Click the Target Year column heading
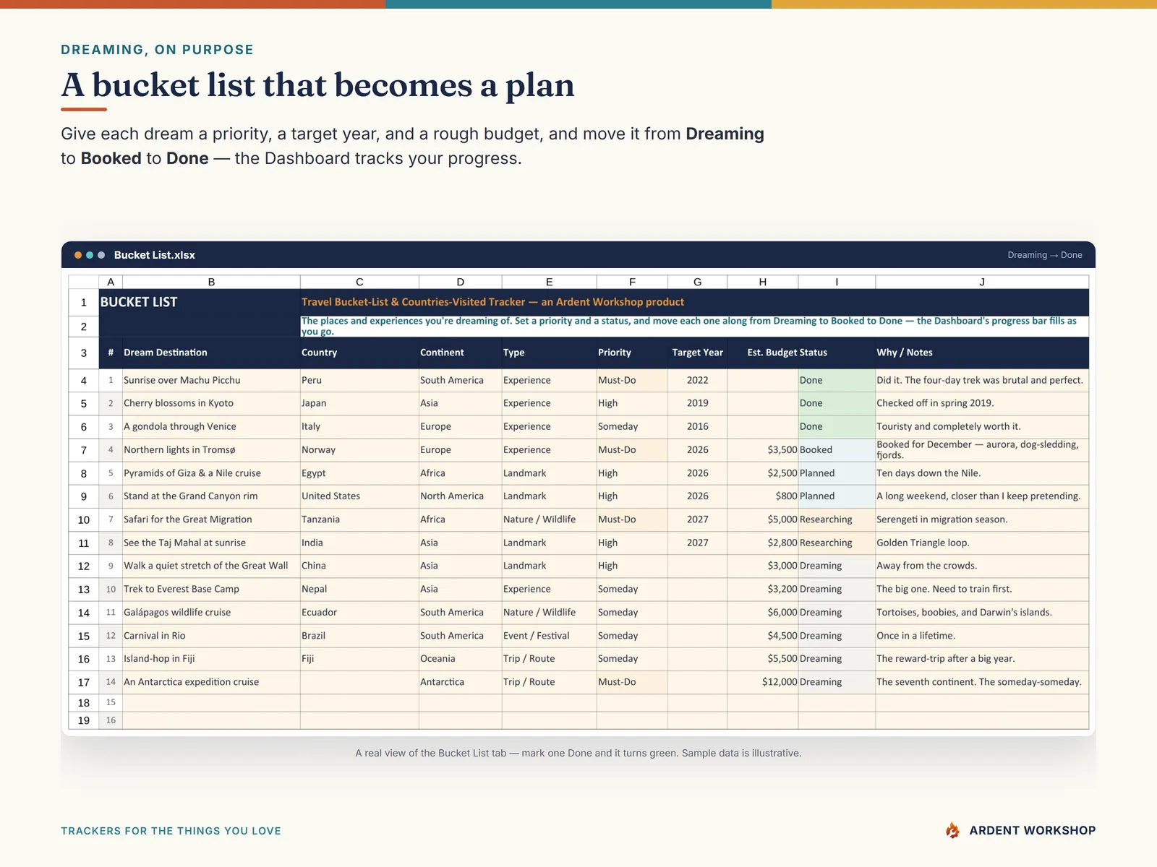Viewport: 1157px width, 867px height. click(x=697, y=353)
